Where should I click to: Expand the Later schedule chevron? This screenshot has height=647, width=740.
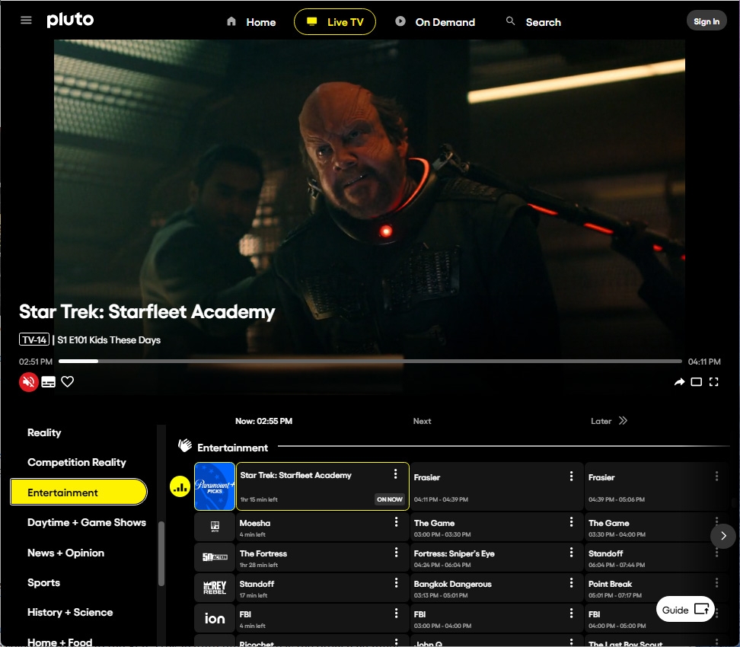click(x=622, y=421)
